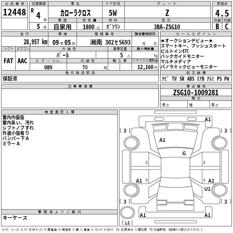233x233 pixels.
Task: Click the model code 3BA-ZSG10
Action: point(167,27)
